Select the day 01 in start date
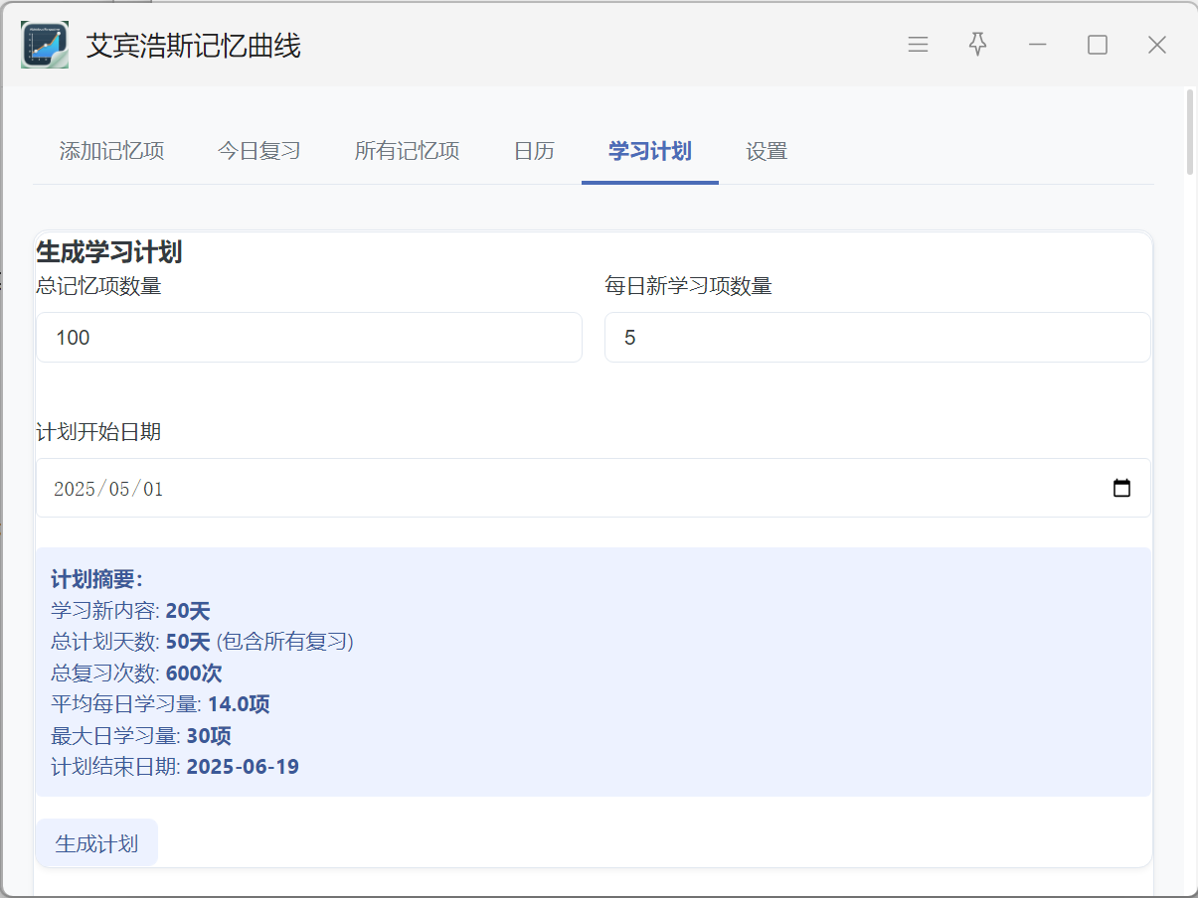The image size is (1198, 898). point(152,489)
